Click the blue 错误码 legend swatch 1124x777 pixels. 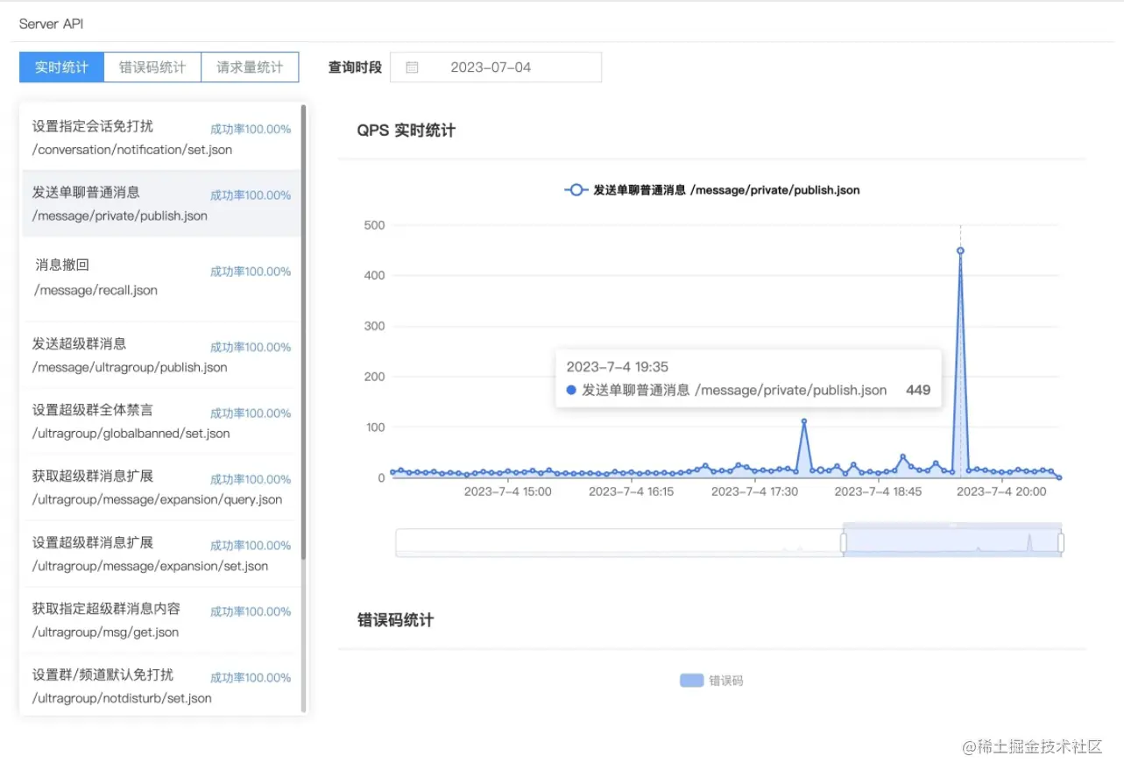tap(691, 680)
